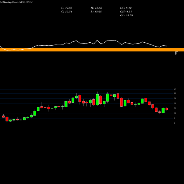
Task: Click the 3 price axis label
Action: click(x=174, y=123)
